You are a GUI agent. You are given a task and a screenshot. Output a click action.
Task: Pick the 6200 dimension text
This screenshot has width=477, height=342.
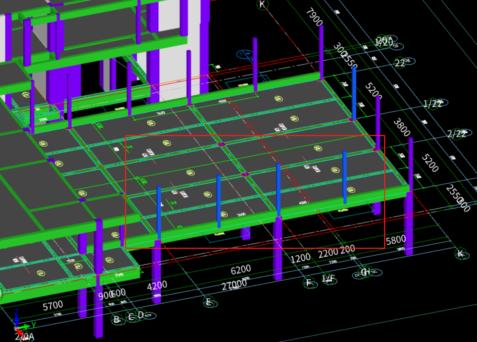pos(241,270)
